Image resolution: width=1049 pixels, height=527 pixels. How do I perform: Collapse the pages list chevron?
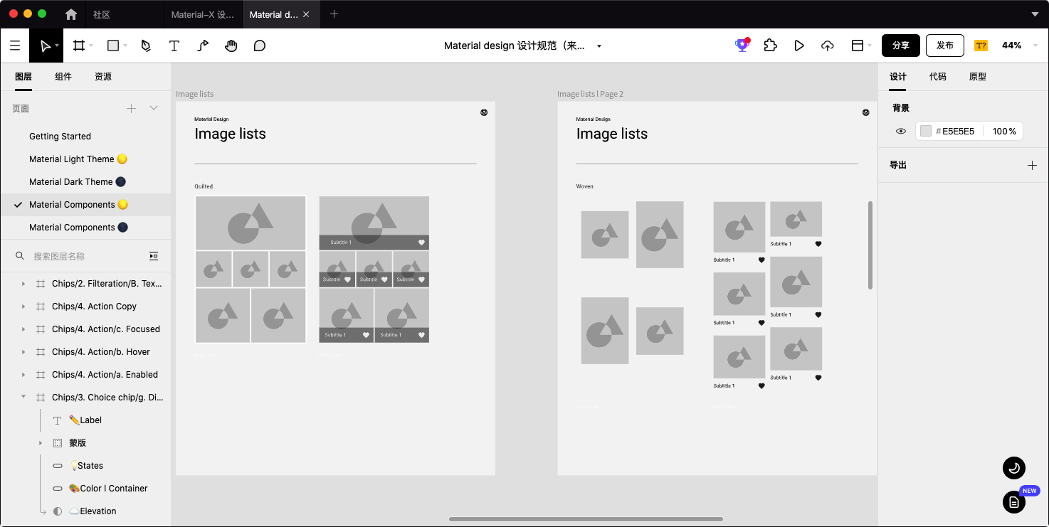[154, 108]
